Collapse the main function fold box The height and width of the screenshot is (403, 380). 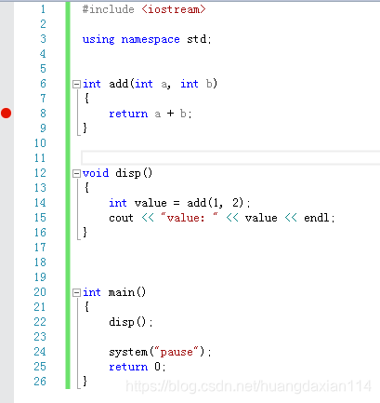pos(76,292)
